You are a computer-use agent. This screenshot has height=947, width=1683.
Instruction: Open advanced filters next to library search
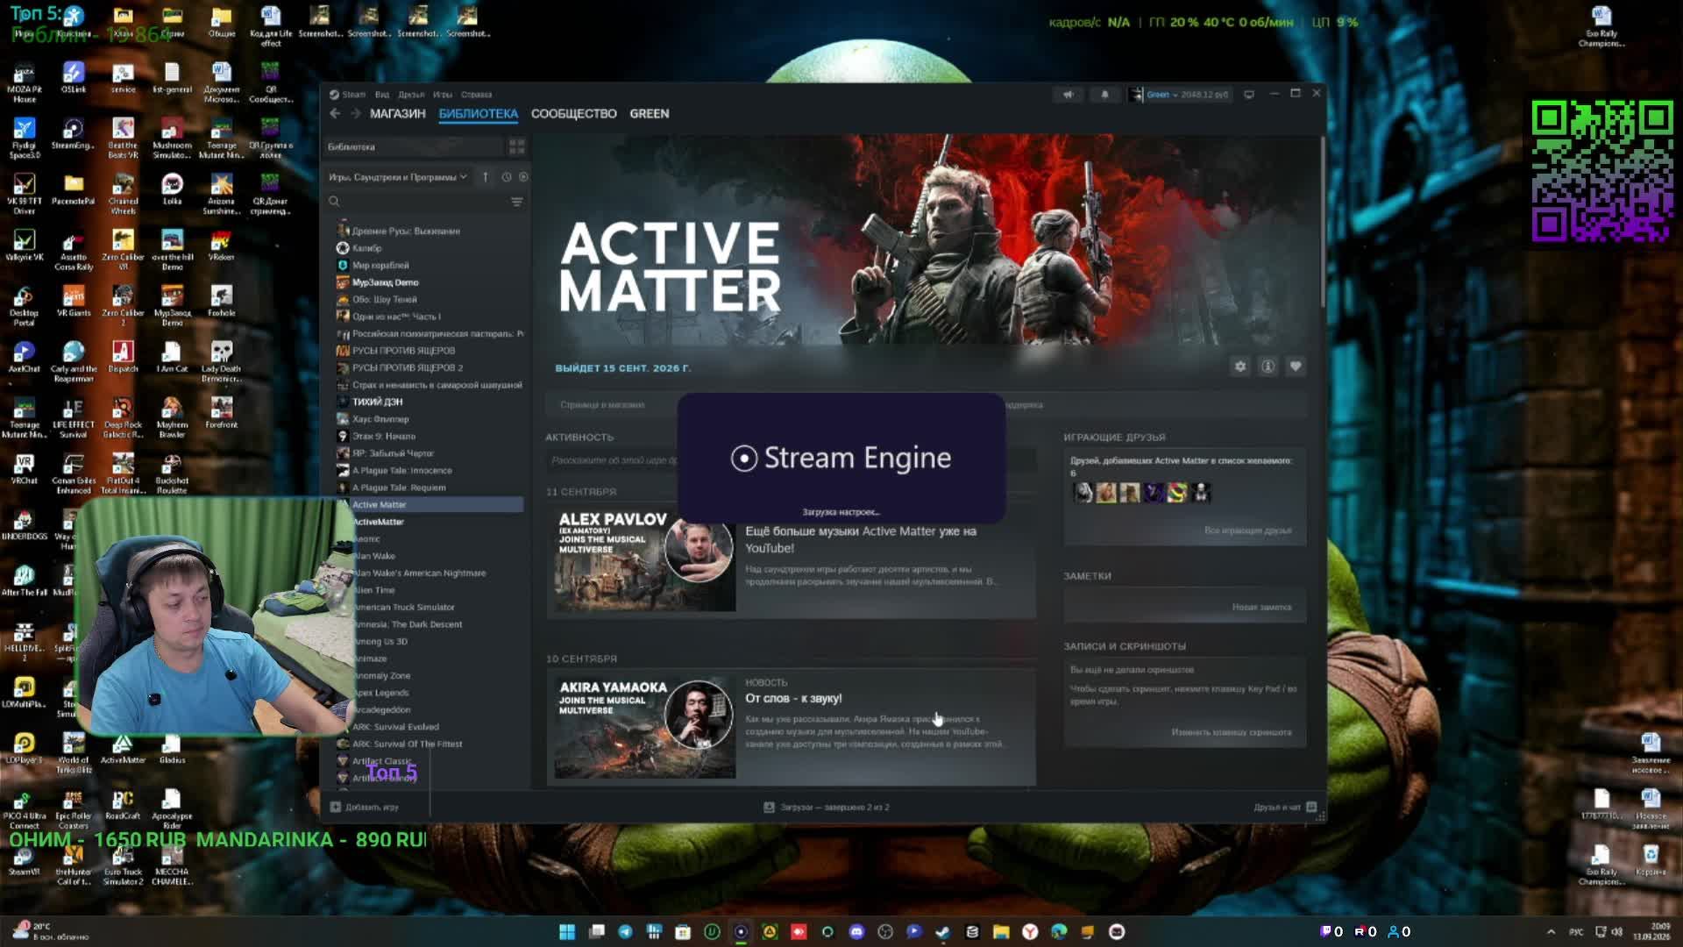[517, 202]
